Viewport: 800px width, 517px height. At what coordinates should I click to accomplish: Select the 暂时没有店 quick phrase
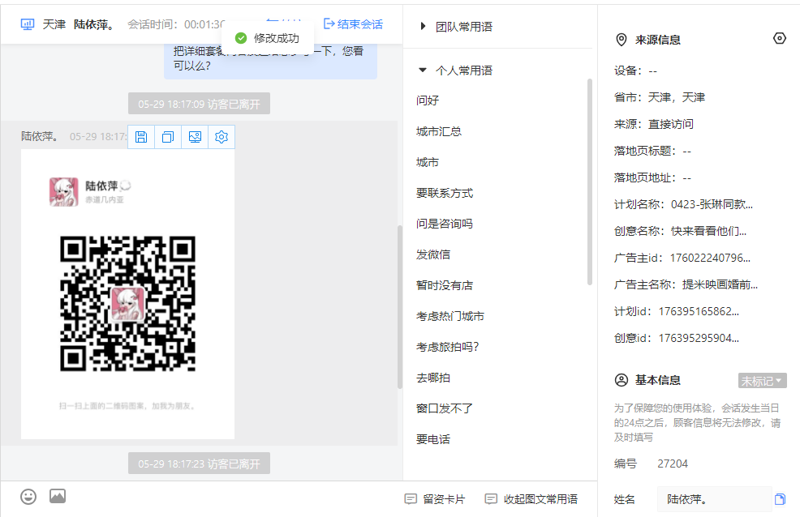[445, 285]
